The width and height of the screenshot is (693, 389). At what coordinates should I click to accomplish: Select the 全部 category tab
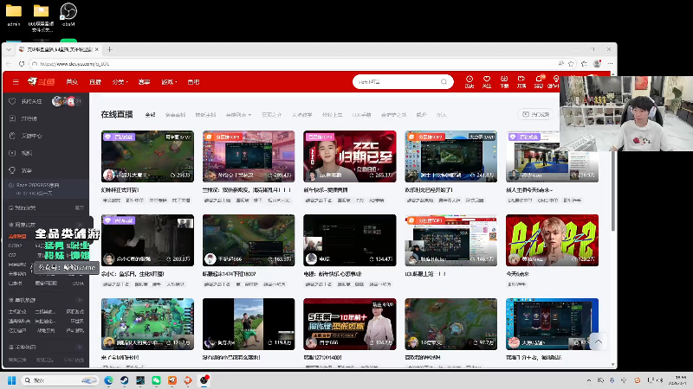[x=150, y=115]
